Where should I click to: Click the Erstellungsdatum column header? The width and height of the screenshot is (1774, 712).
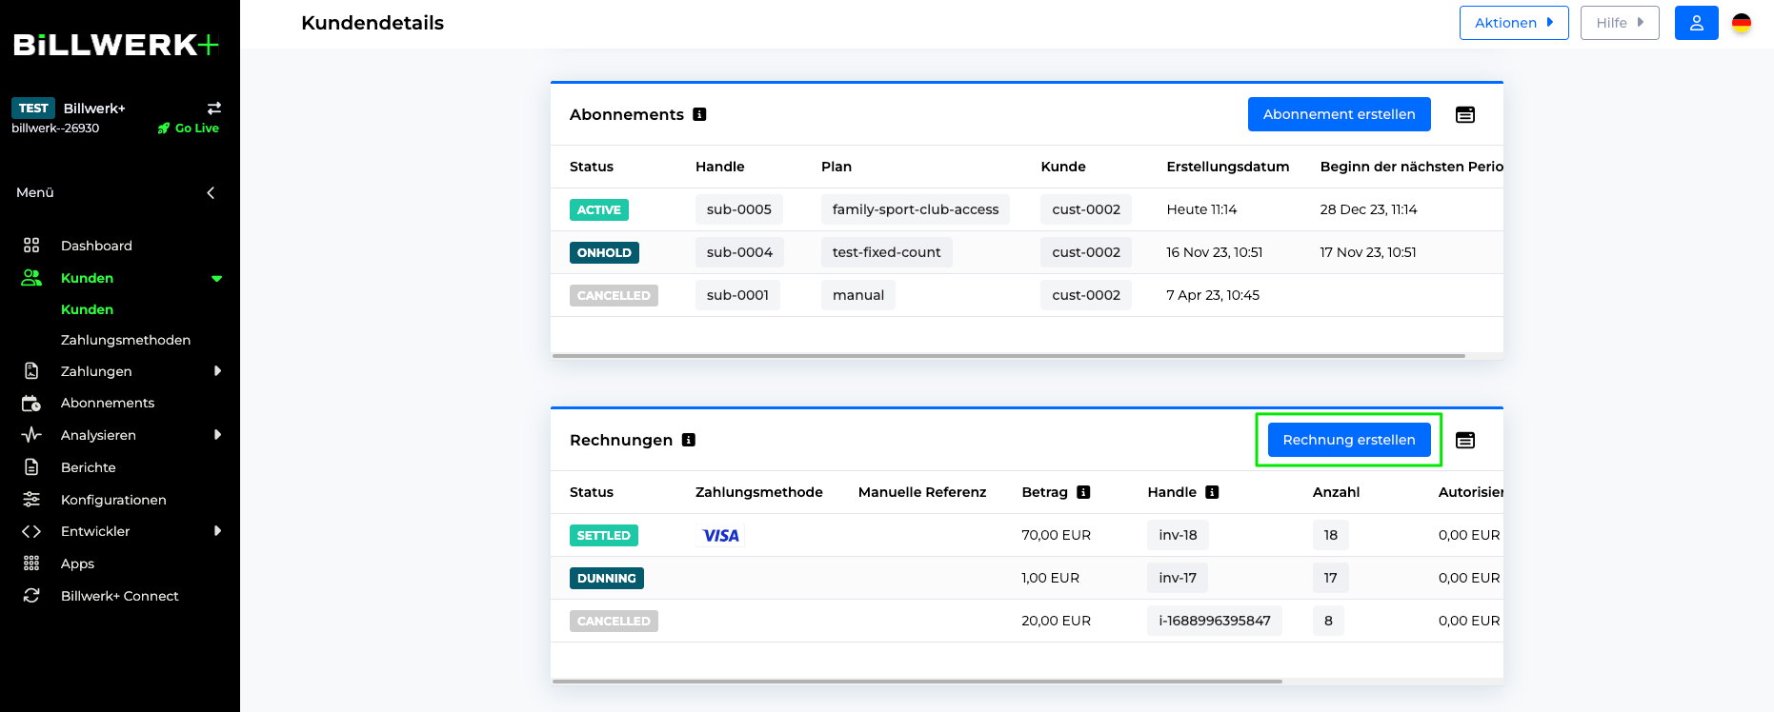pos(1227,167)
